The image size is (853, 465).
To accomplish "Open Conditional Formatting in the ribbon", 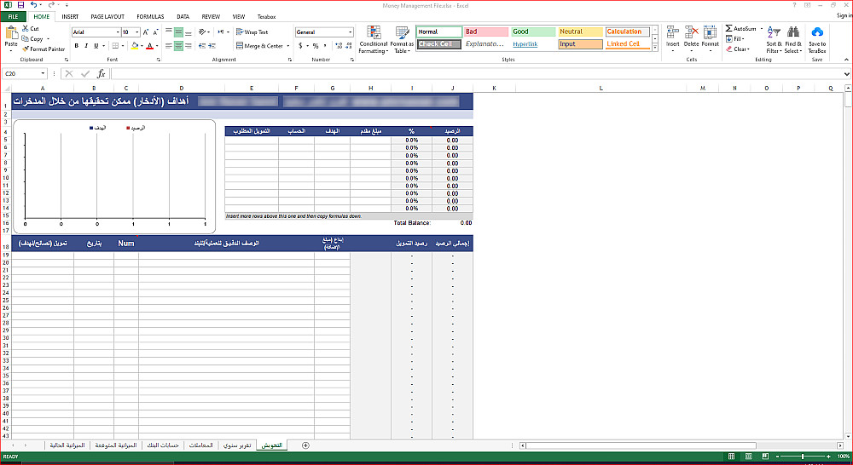I will click(x=374, y=40).
